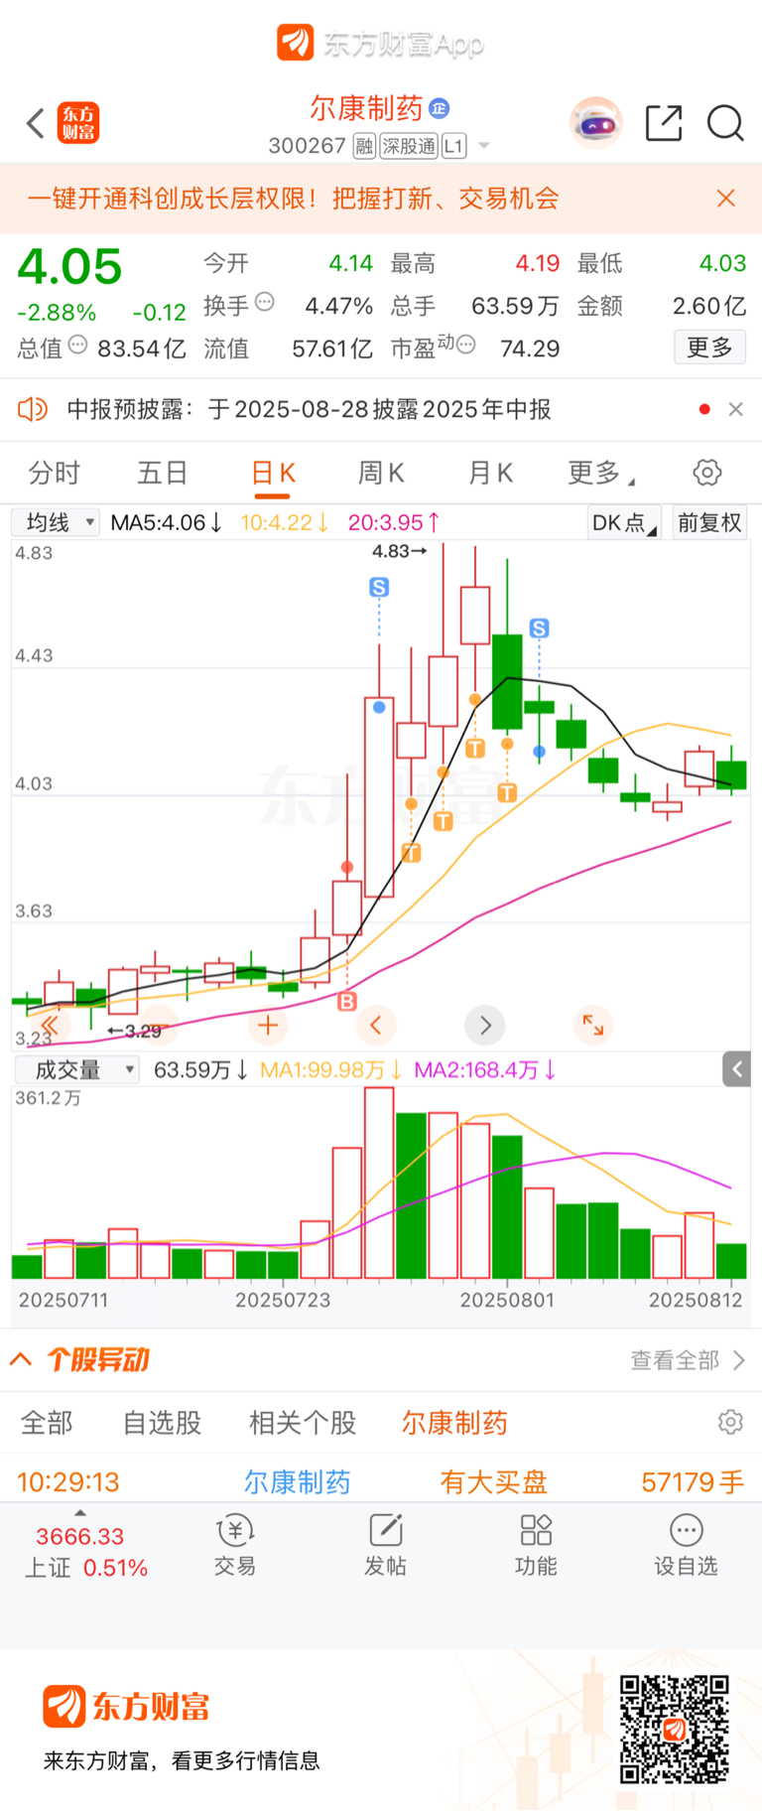
Task: Move chart left with orange arrow
Action: 376,1026
